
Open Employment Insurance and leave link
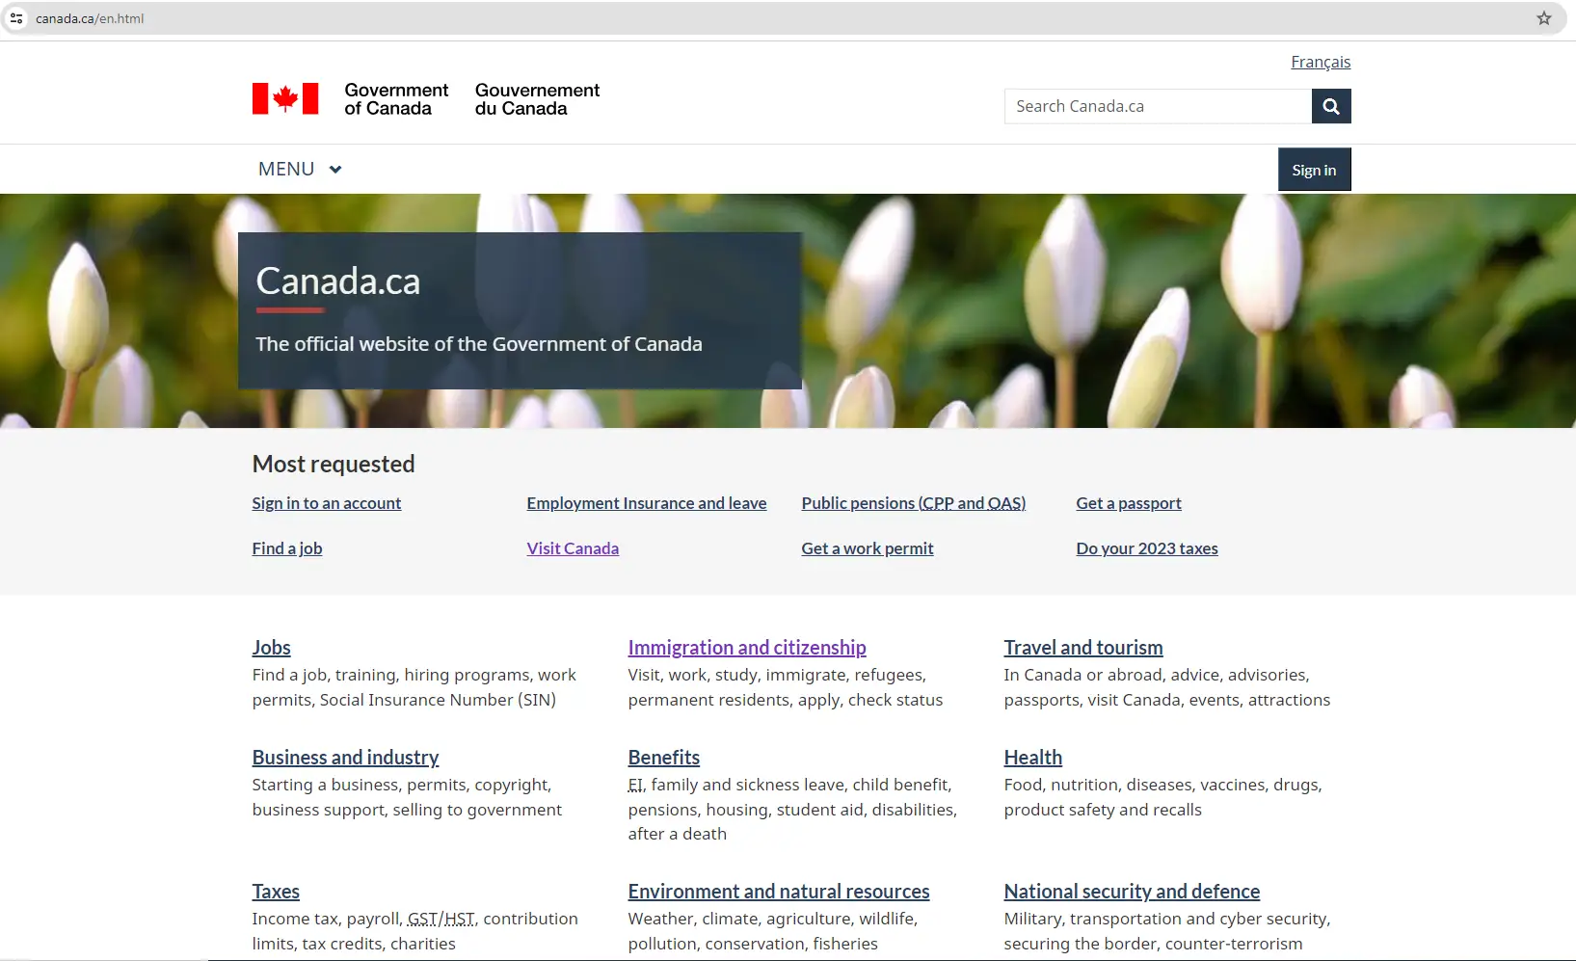tap(647, 503)
